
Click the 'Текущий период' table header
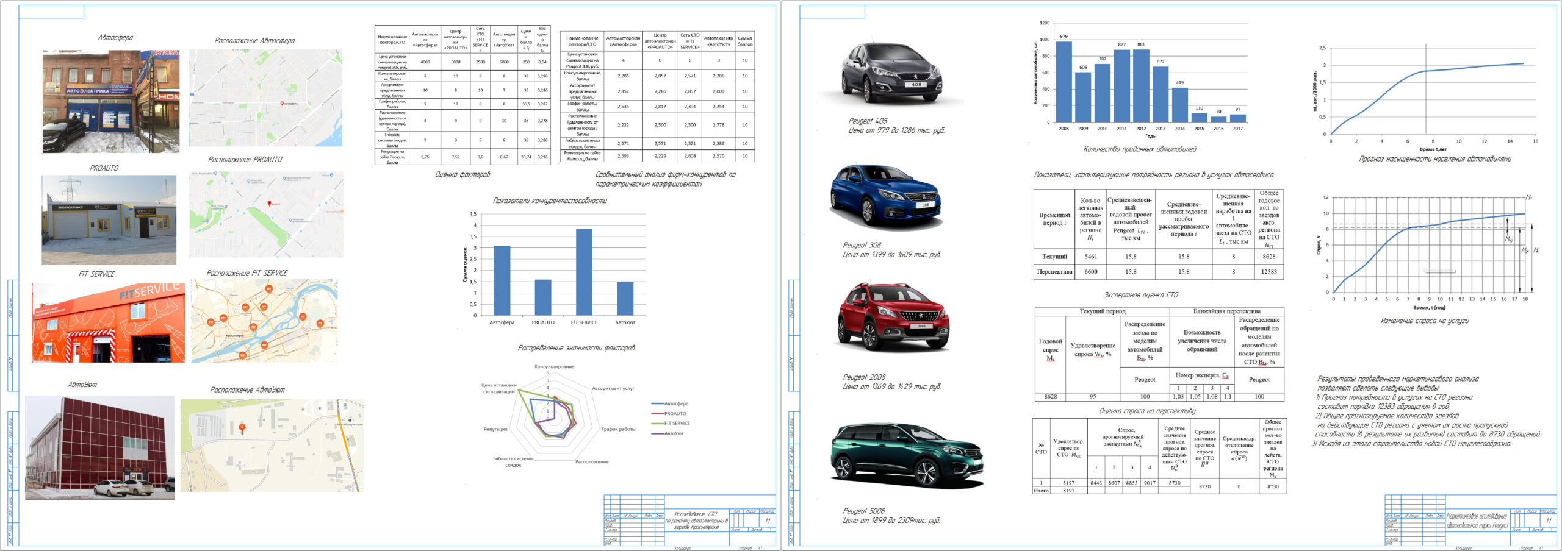tap(1103, 311)
